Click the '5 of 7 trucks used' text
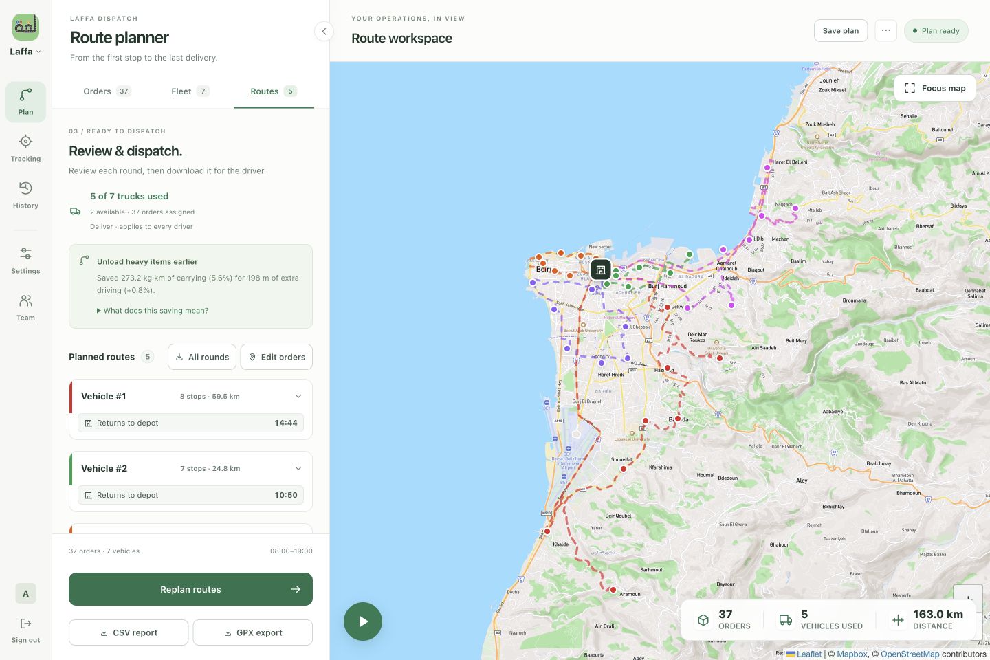Screen dimensions: 990x660 (129, 196)
